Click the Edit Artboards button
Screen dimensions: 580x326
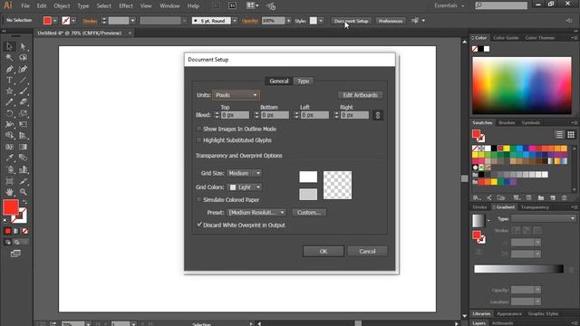(361, 95)
